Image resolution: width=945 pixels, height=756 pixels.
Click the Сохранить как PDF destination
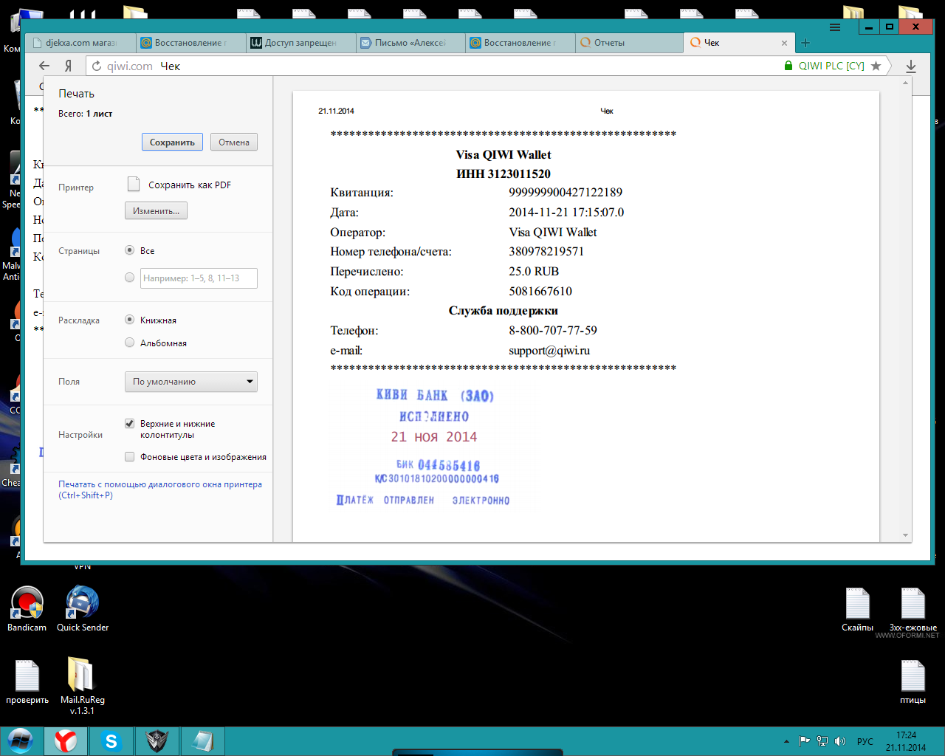coord(179,185)
